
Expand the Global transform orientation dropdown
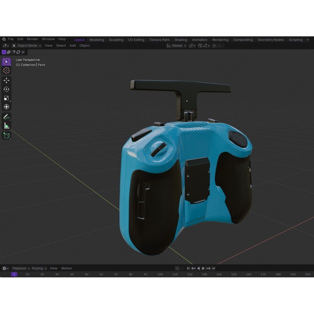coord(177,46)
